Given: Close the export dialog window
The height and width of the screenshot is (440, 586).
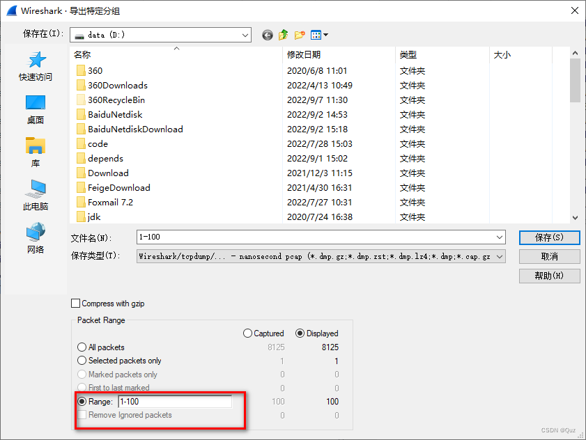Looking at the screenshot, I should click(575, 11).
